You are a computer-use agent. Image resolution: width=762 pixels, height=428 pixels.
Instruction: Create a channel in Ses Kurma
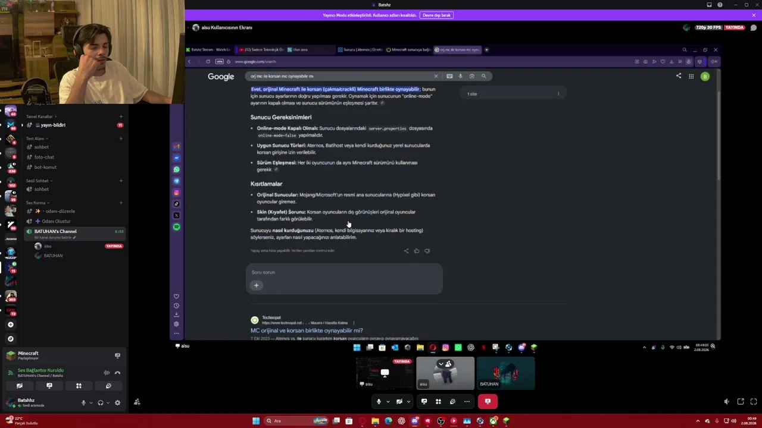tap(121, 203)
